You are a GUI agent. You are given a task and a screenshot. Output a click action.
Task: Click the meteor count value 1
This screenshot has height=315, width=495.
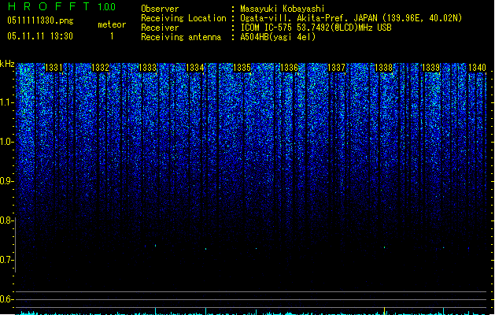(x=112, y=36)
